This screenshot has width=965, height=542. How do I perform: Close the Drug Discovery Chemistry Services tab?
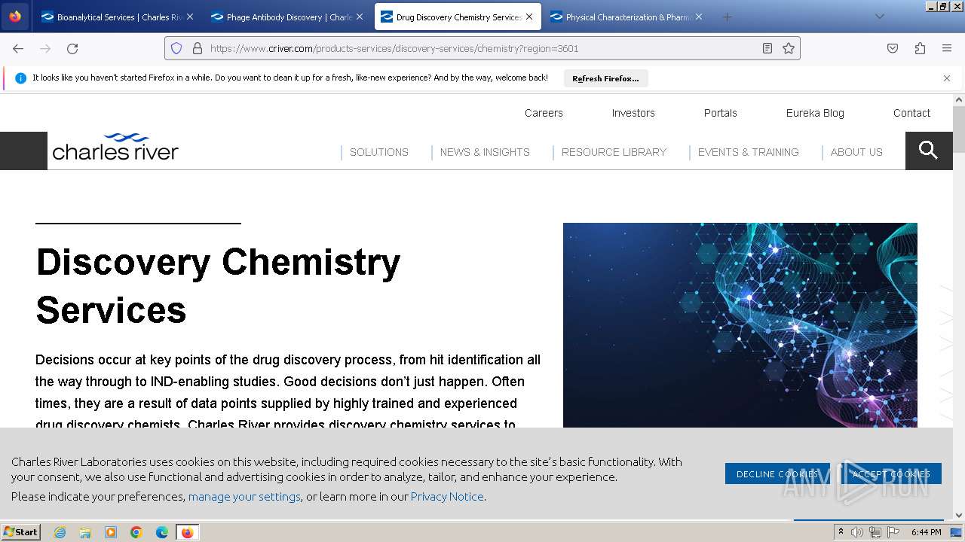[x=529, y=17]
